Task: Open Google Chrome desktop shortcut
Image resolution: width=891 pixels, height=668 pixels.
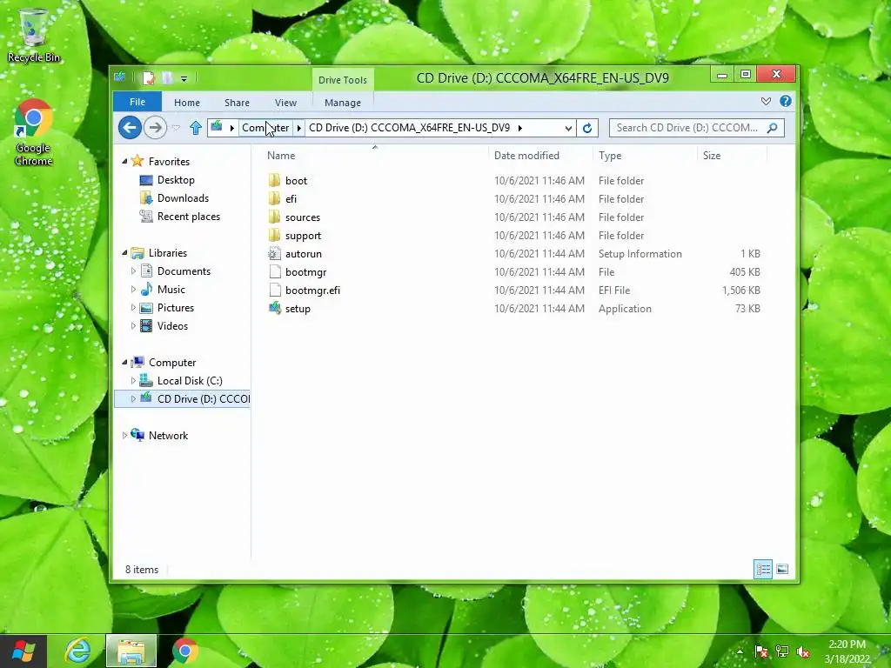Action: click(x=34, y=132)
